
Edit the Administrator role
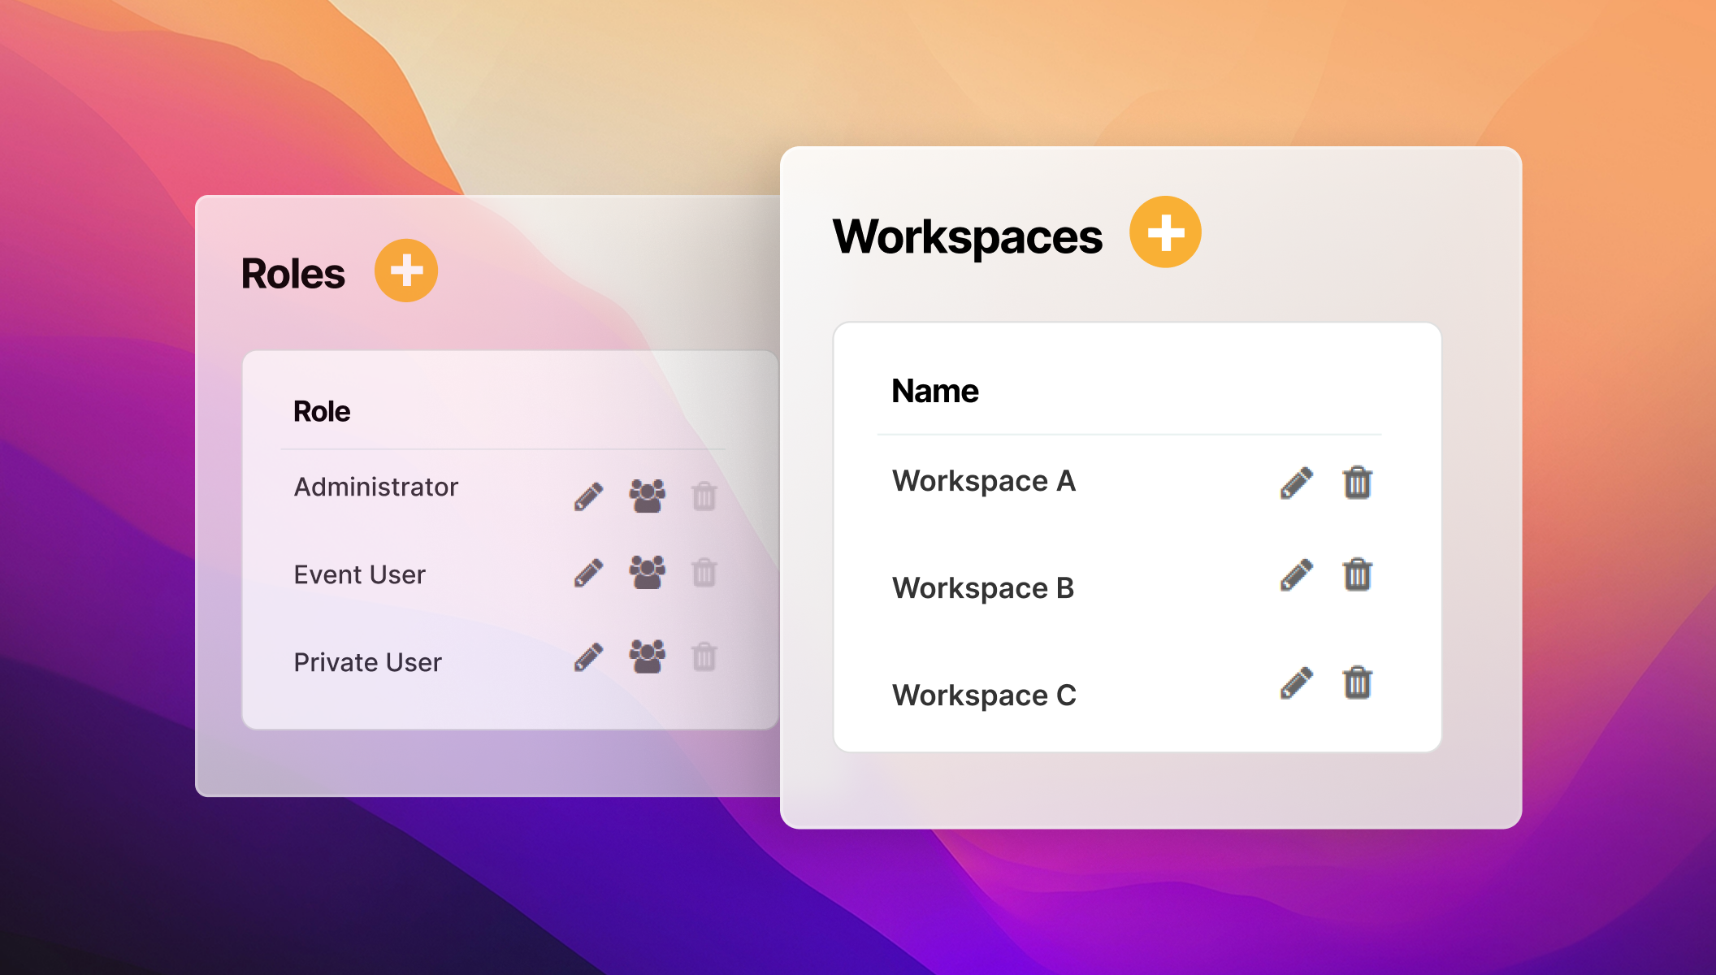tap(587, 496)
